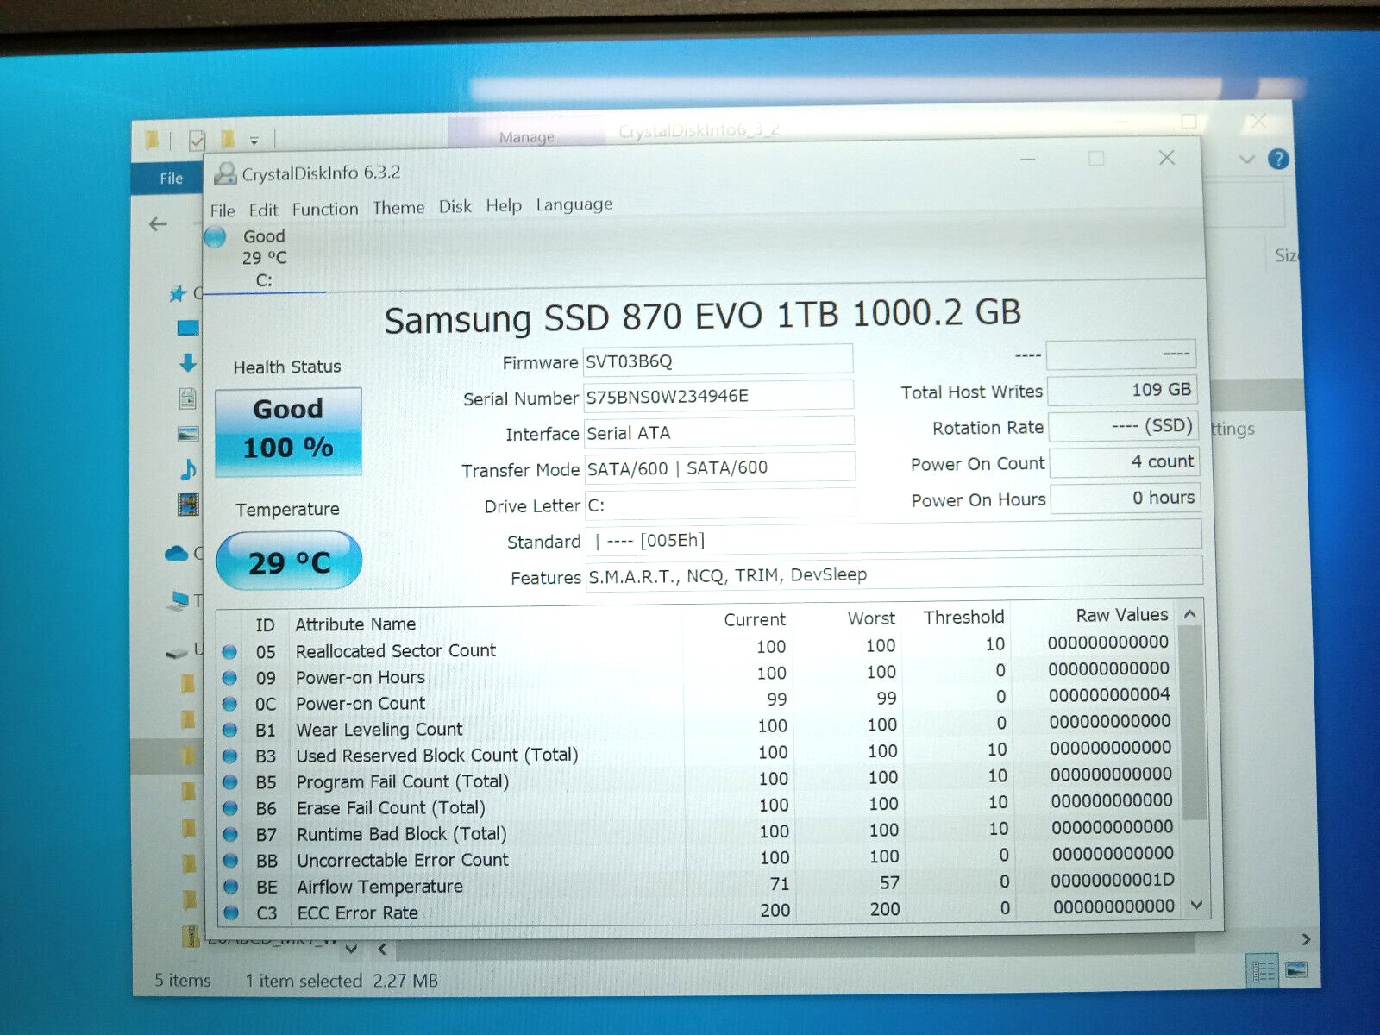Open the Help menu
The width and height of the screenshot is (1380, 1035).
pyautogui.click(x=504, y=206)
